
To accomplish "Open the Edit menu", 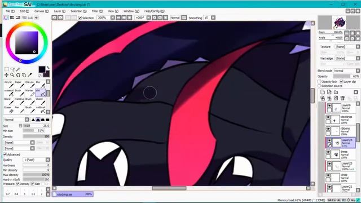I will click(x=24, y=11).
